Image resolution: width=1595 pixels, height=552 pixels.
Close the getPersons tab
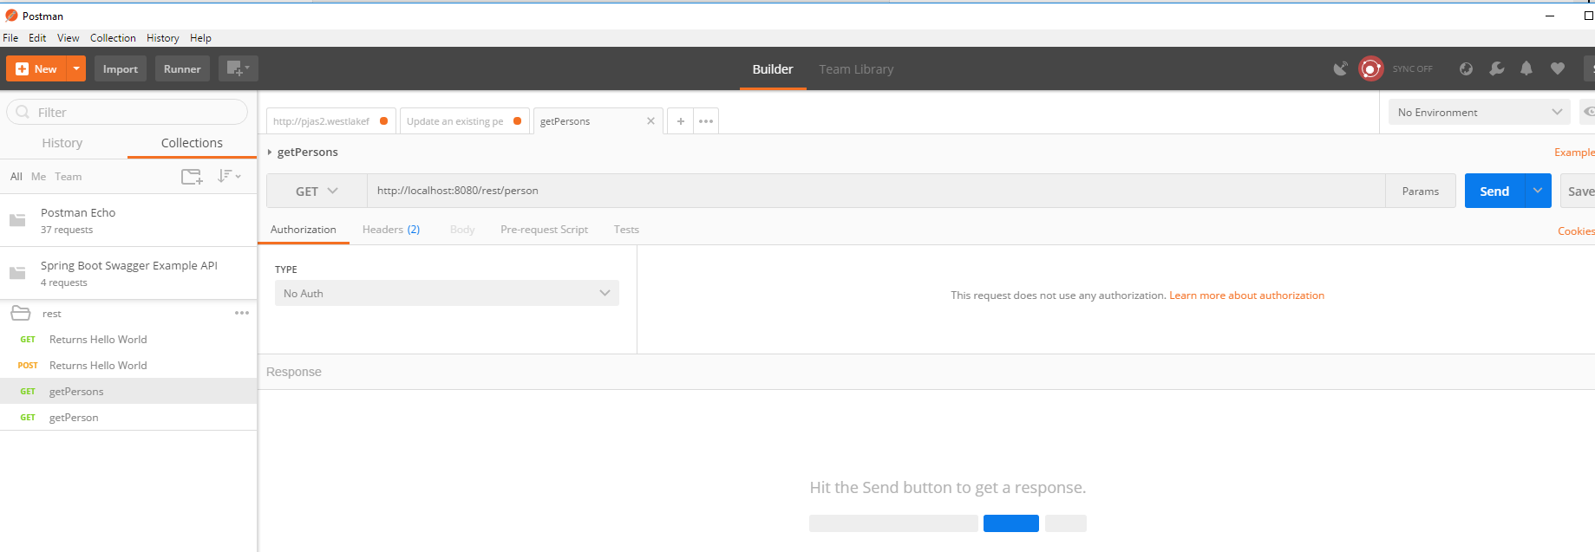pyautogui.click(x=650, y=121)
